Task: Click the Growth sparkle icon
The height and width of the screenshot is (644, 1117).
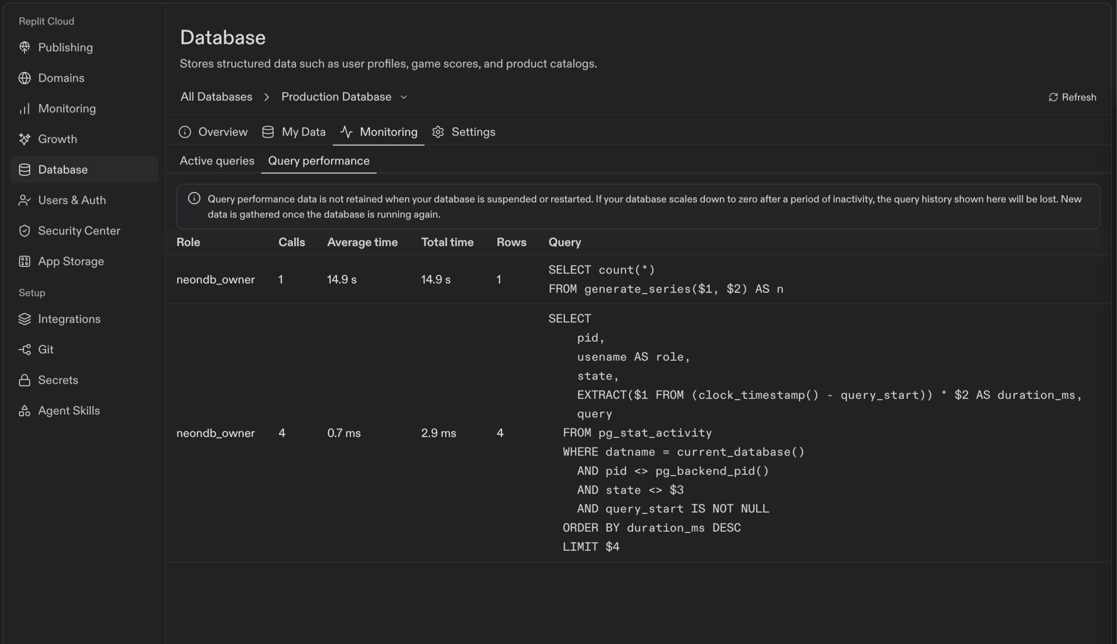Action: (x=25, y=139)
